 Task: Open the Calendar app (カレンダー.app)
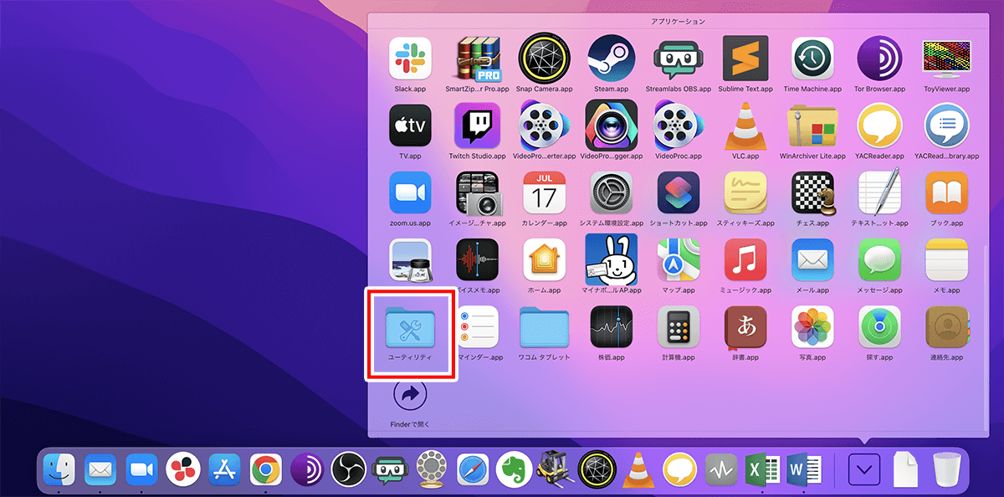[544, 193]
